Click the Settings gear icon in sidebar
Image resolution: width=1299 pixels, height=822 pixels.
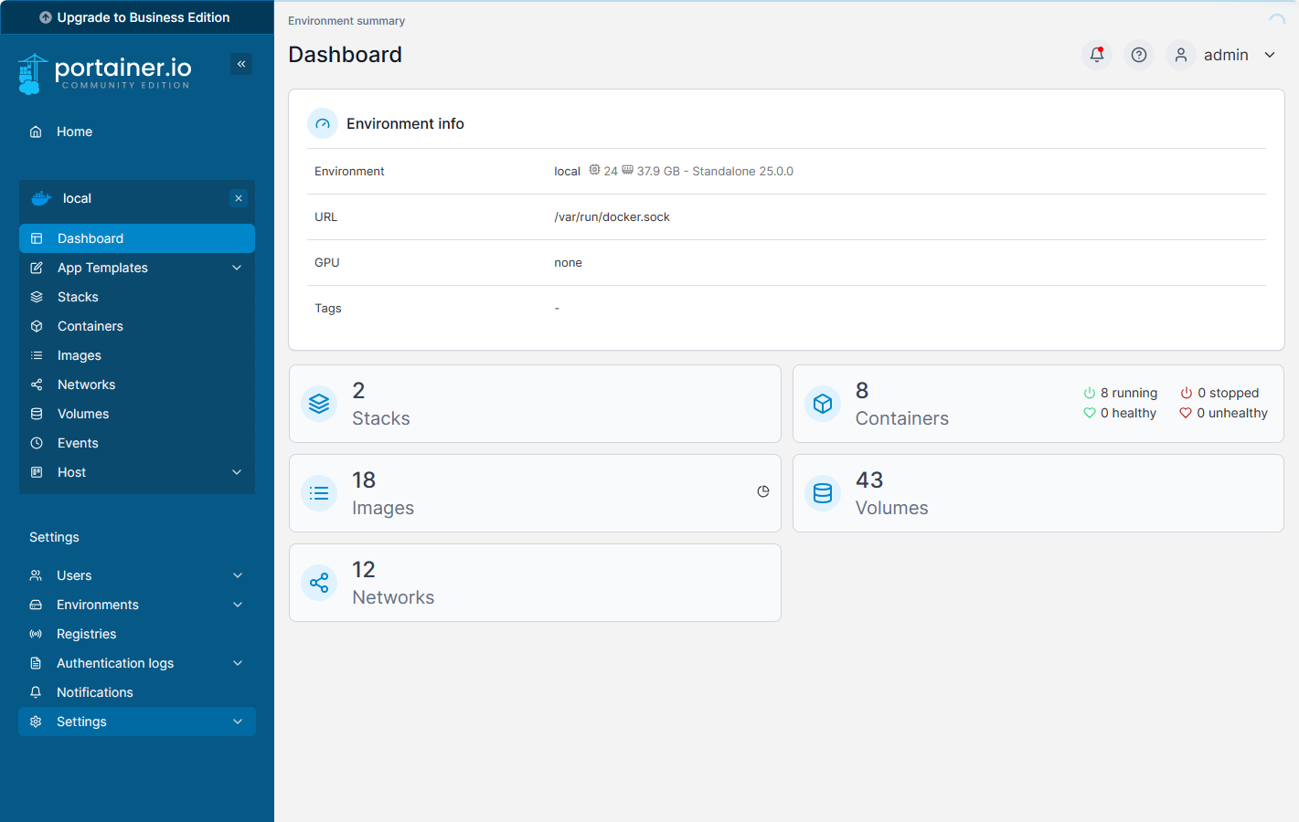tap(36, 722)
